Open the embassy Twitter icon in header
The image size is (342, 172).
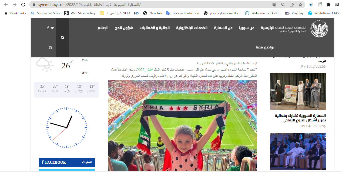click(52, 28)
